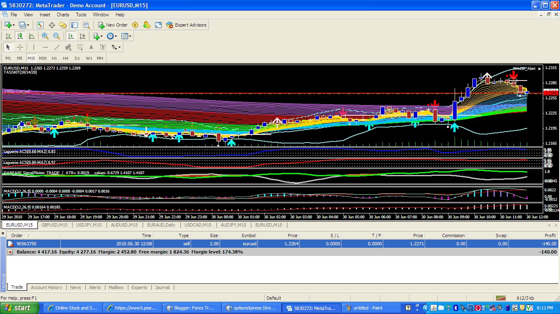
Task: Switch to candlestick chart mode
Action: [20, 36]
